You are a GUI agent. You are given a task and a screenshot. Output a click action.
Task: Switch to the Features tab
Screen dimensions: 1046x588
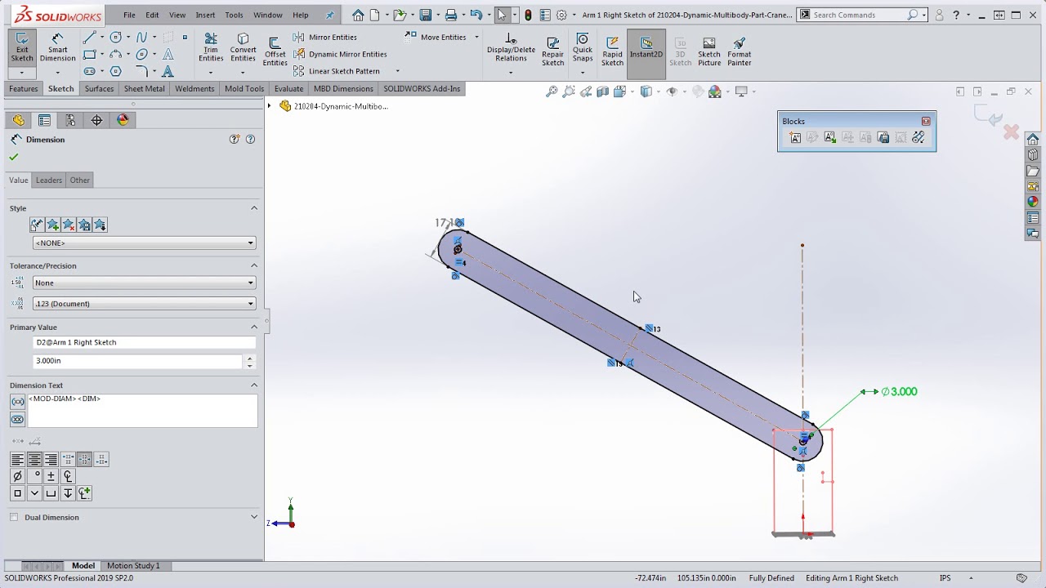coord(23,88)
